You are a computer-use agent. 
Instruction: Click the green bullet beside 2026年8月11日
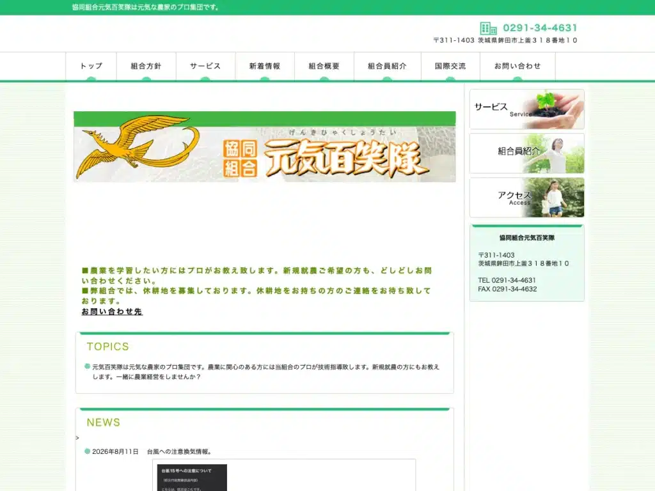[x=87, y=451]
